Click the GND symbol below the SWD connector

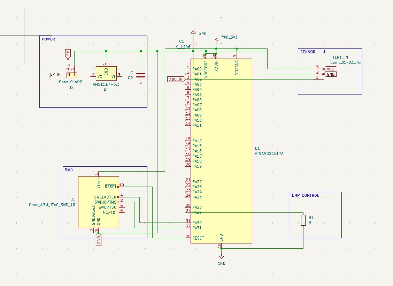point(99,241)
